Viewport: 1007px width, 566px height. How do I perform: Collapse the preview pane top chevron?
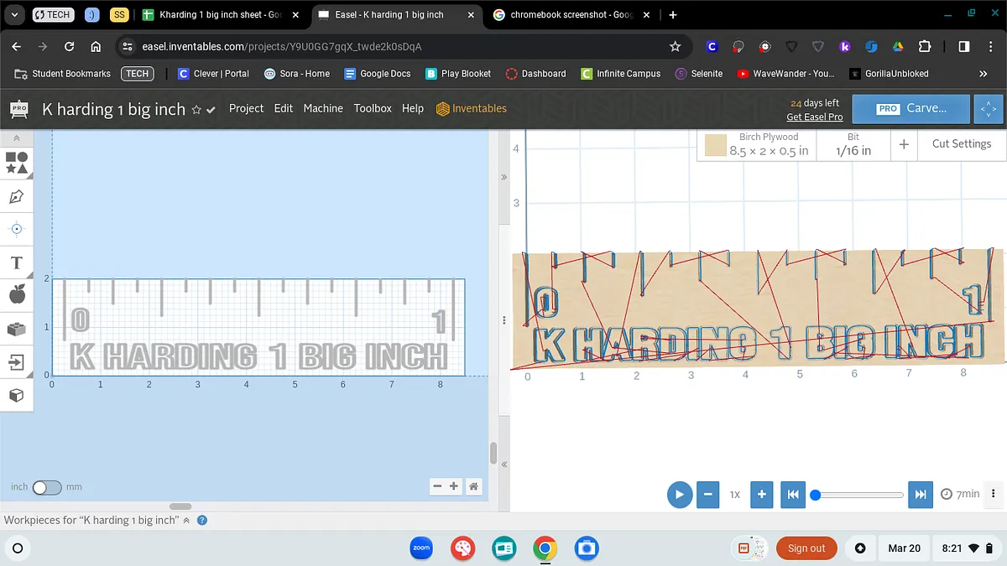(503, 177)
